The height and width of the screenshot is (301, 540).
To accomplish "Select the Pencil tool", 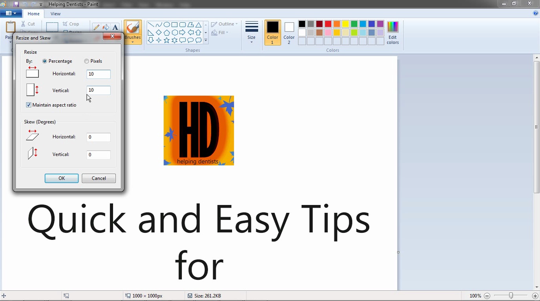I will coord(97,27).
